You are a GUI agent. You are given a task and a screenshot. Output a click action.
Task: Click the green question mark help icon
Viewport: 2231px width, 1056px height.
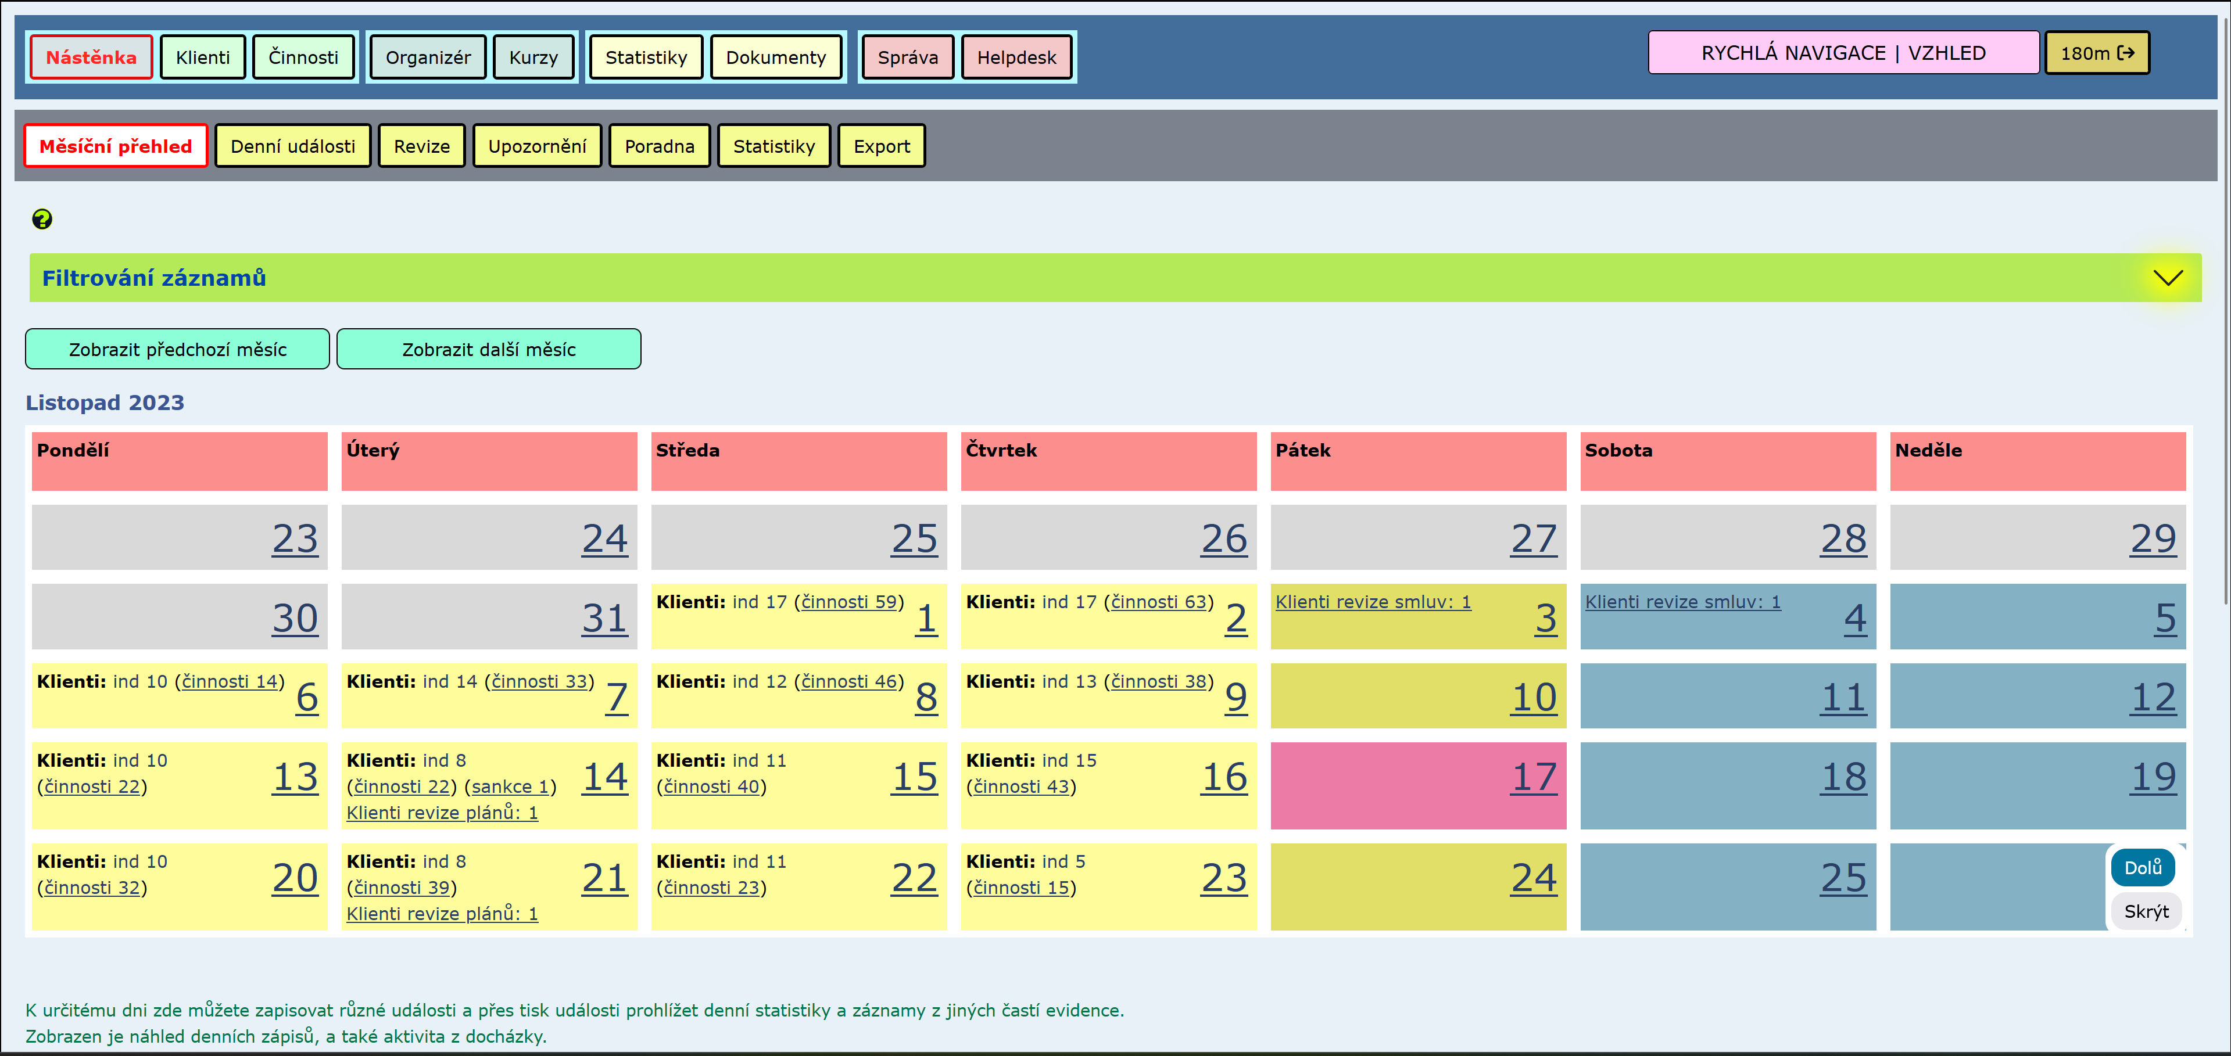click(x=42, y=219)
